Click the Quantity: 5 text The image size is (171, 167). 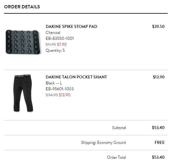pyautogui.click(x=55, y=51)
